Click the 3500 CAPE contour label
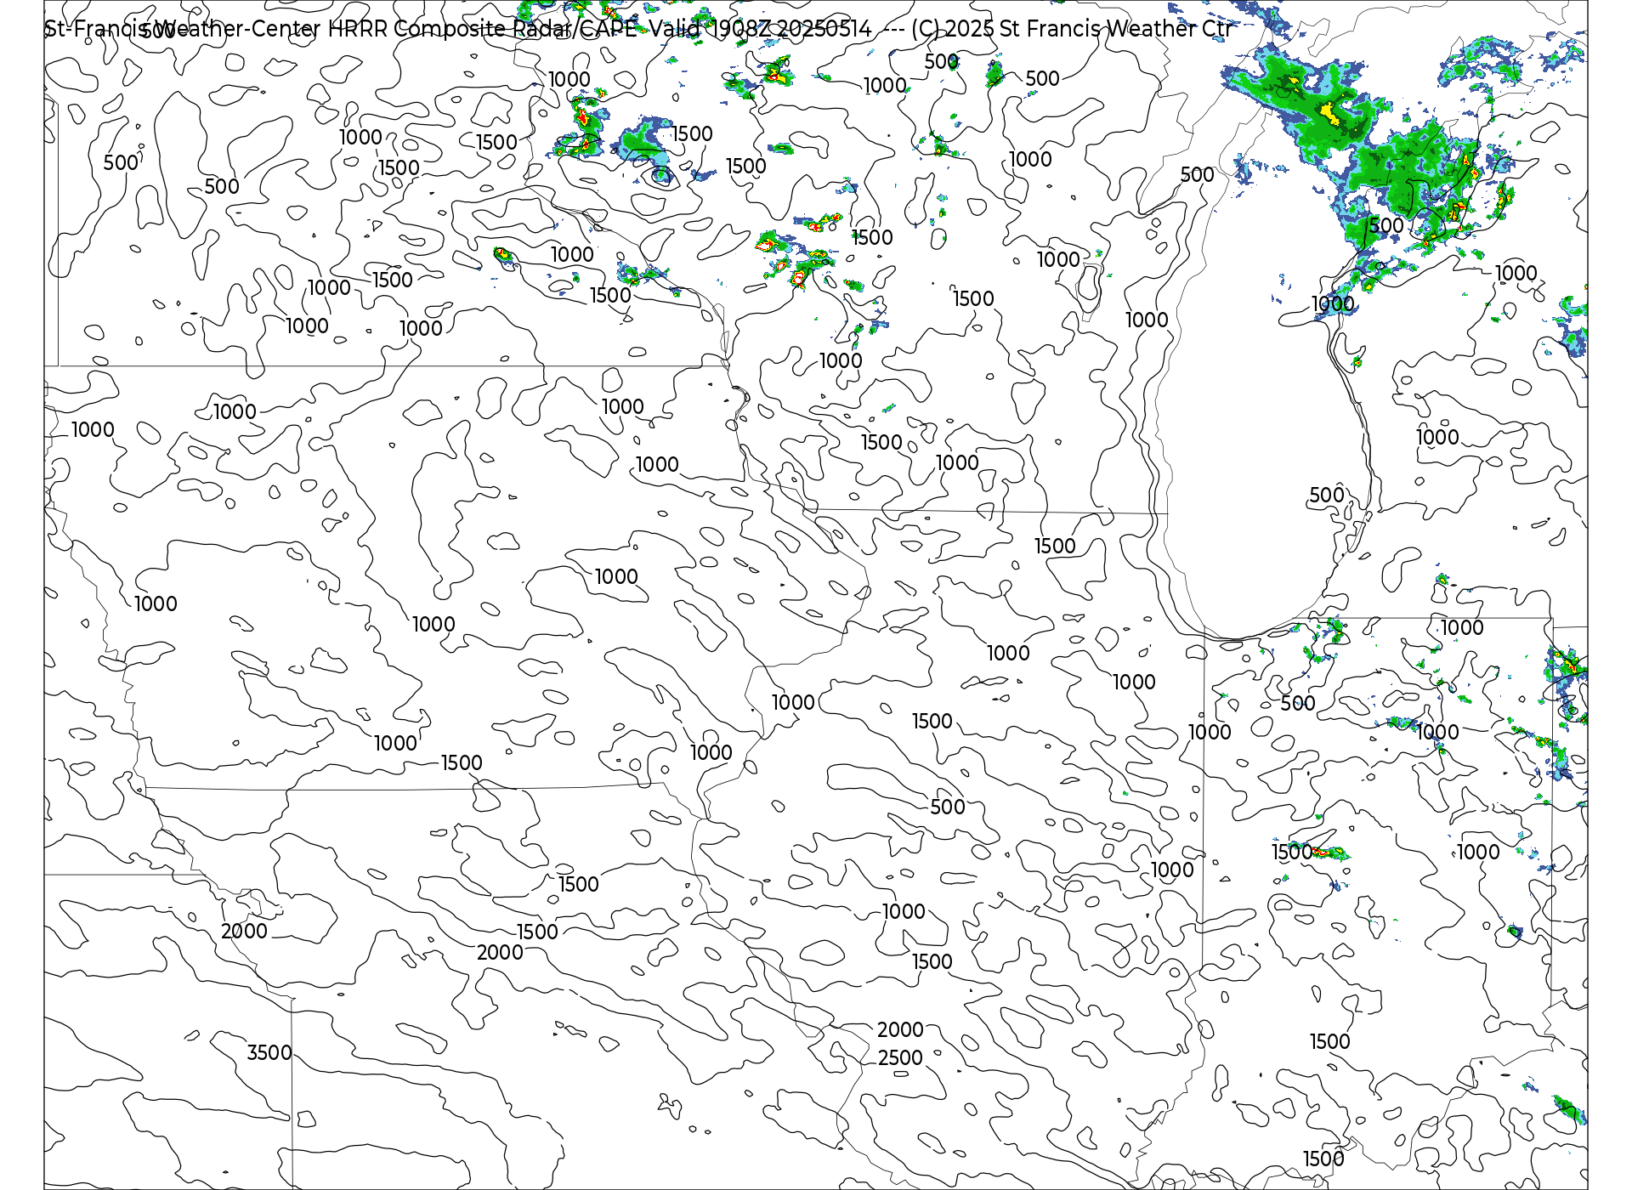Screen dimensions: 1632x1190 coord(269,1052)
